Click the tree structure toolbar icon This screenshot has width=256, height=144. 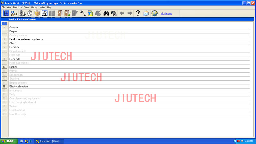click(5, 13)
